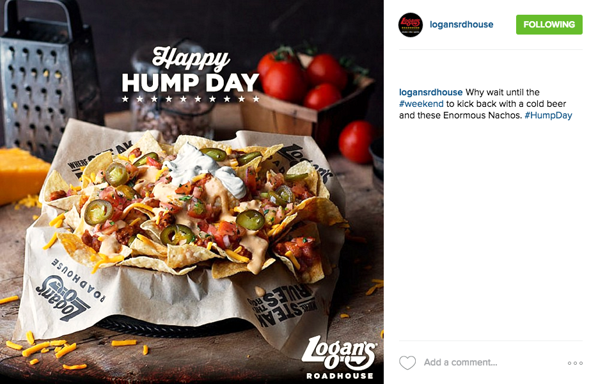
Task: Click the cheddar cheese block in the photo
Action: [21, 177]
